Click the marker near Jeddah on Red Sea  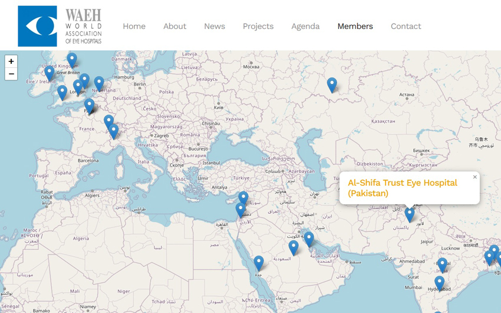coord(258,262)
